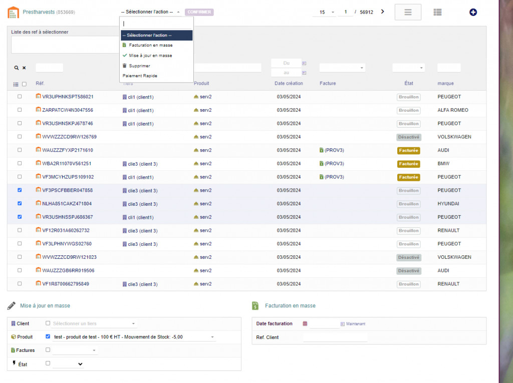Go to next page with the arrow
This screenshot has height=383, width=513.
[x=383, y=12]
